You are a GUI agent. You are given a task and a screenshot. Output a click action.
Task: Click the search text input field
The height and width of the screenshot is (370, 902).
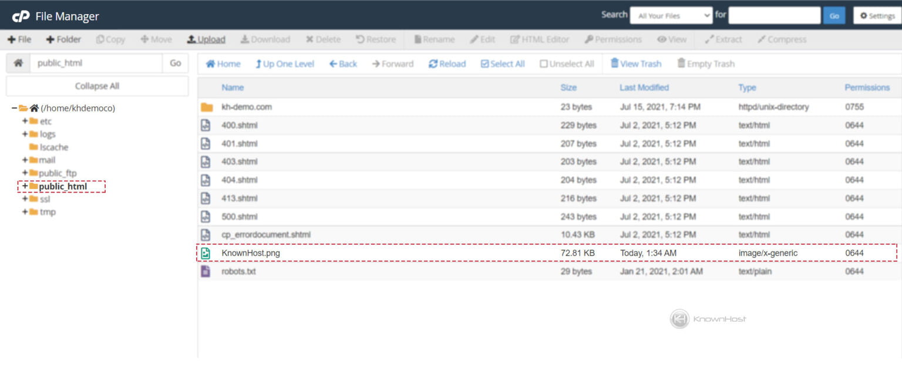click(775, 16)
